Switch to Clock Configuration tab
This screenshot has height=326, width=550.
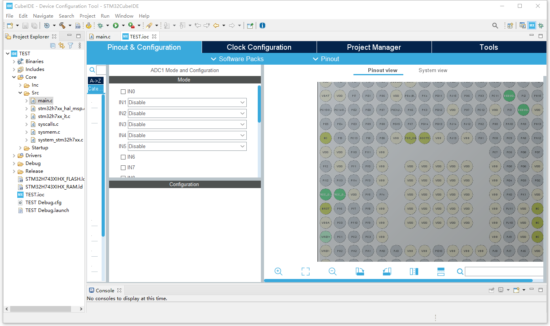(x=259, y=47)
